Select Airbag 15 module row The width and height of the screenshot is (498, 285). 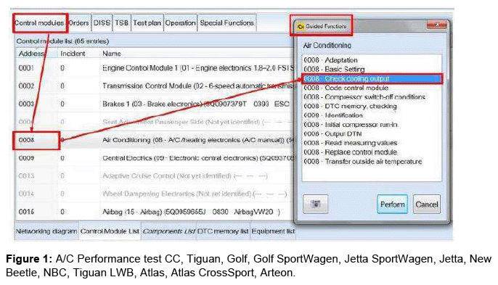tap(155, 212)
